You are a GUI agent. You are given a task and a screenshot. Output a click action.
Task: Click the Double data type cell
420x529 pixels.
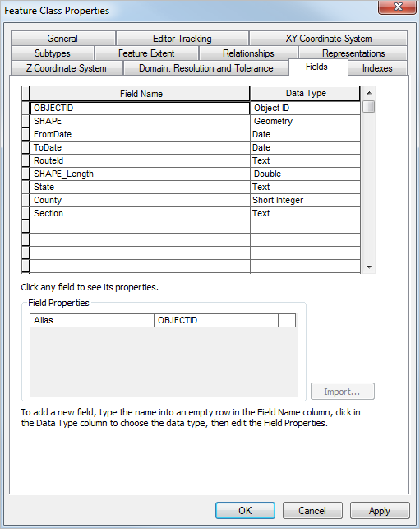(x=306, y=174)
